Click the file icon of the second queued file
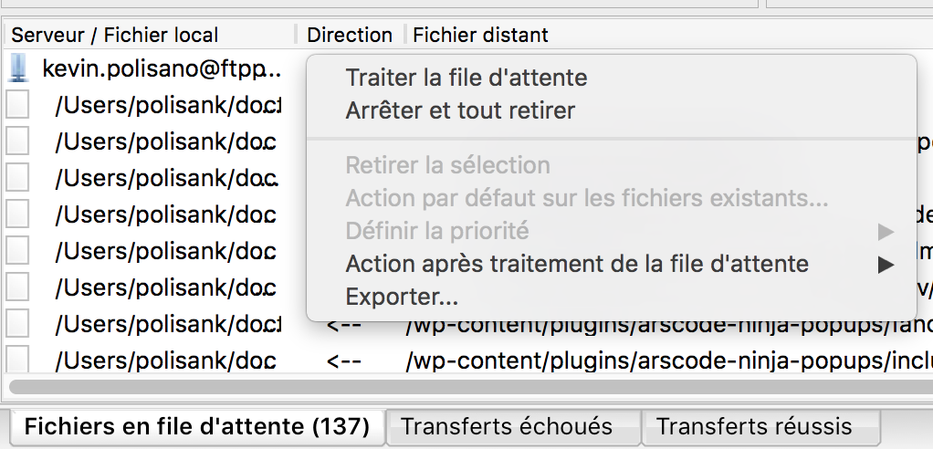The image size is (933, 449). tap(16, 141)
